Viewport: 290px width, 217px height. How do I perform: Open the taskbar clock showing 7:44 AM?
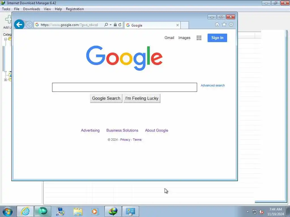click(276, 212)
